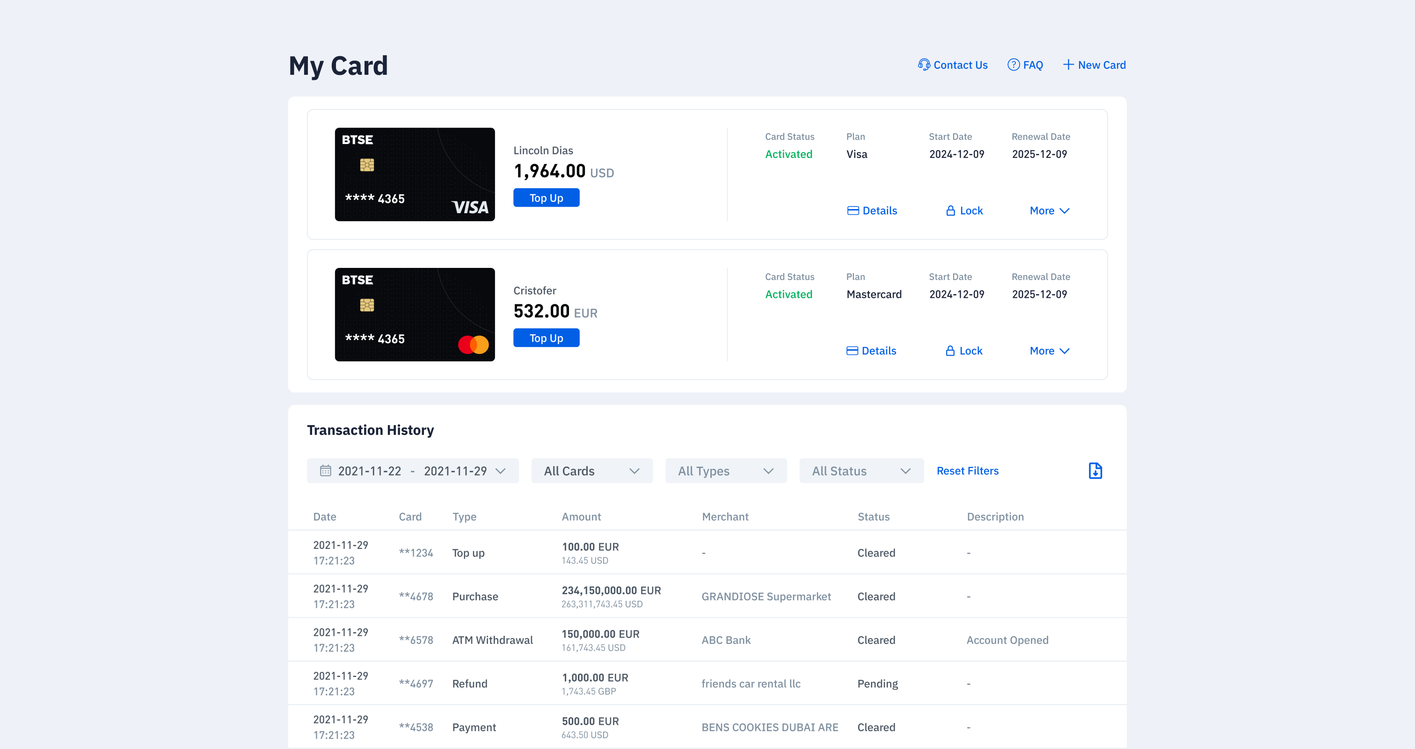Open the date range 2021-11-22 picker
The image size is (1415, 749).
413,471
